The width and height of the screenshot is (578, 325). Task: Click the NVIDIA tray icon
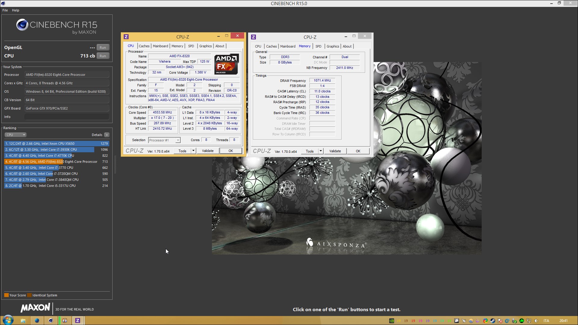click(x=391, y=321)
